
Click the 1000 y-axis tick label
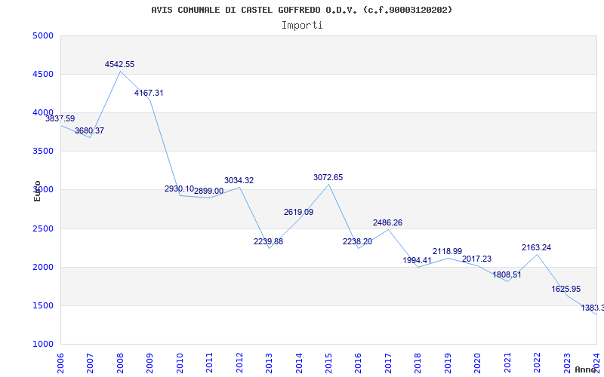(42, 345)
